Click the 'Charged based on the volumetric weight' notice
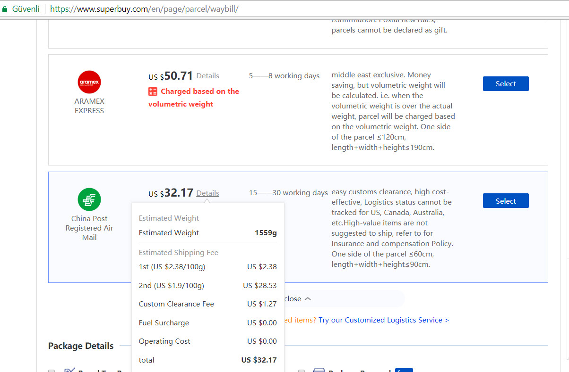The height and width of the screenshot is (372, 569). (194, 98)
